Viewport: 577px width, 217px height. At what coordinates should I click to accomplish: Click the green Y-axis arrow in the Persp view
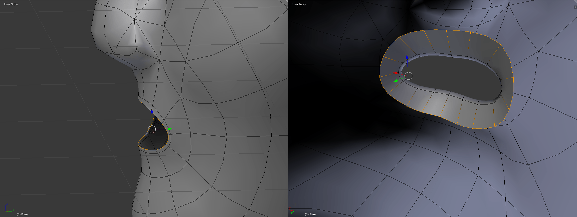pos(396,81)
